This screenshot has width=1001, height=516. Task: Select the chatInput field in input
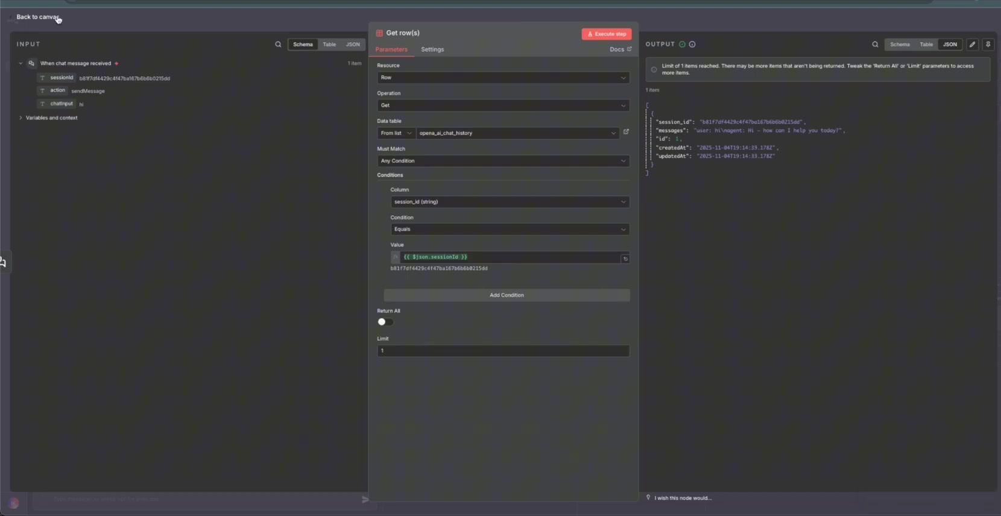(62, 104)
